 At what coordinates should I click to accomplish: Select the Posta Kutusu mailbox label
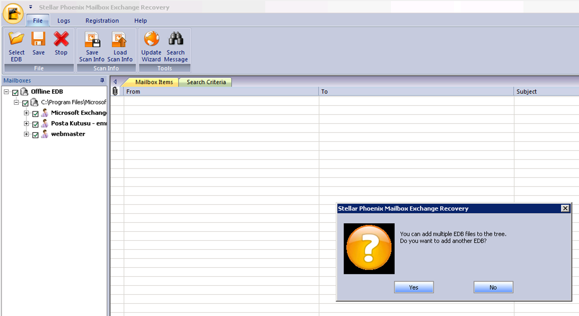click(x=78, y=123)
